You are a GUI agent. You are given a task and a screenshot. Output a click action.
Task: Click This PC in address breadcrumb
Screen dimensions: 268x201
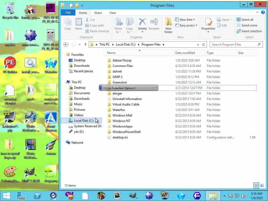pos(105,44)
